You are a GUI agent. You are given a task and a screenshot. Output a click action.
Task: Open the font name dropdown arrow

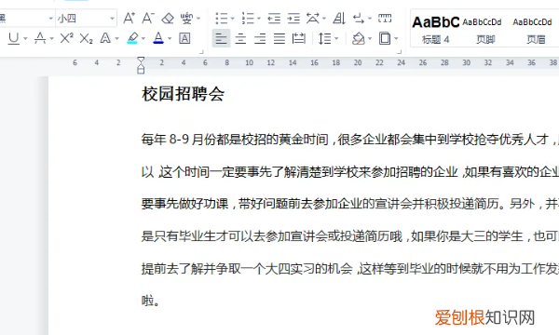click(x=50, y=19)
